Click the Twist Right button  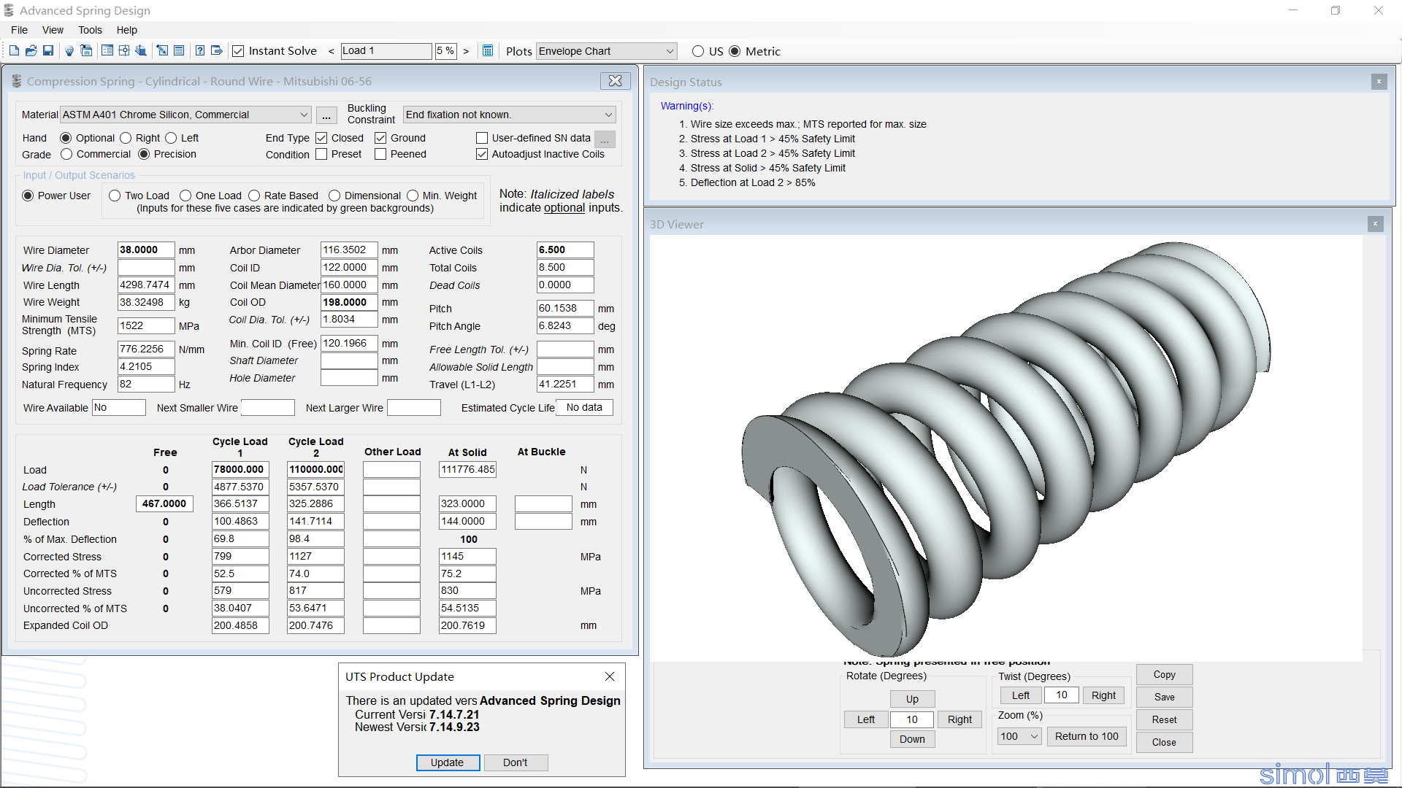[1103, 695]
